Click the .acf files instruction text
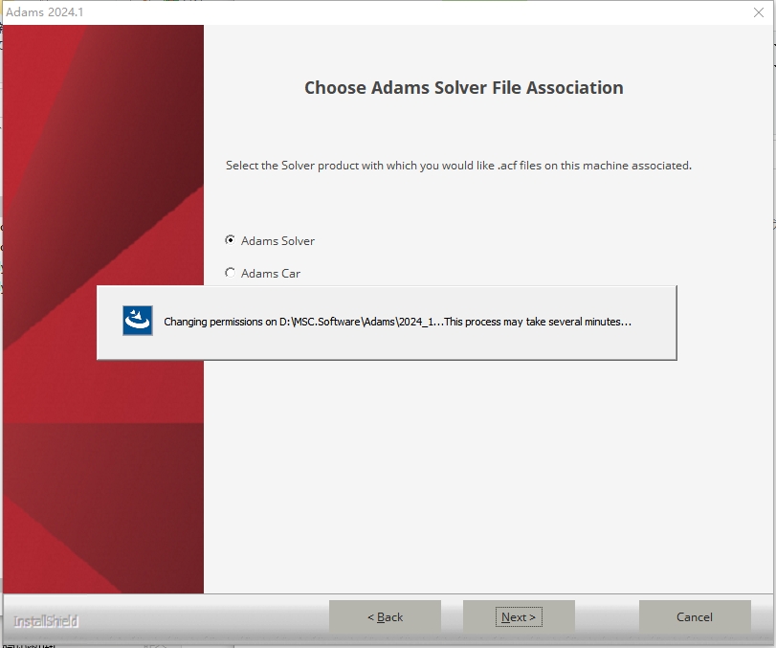This screenshot has width=776, height=648. pyautogui.click(x=458, y=166)
